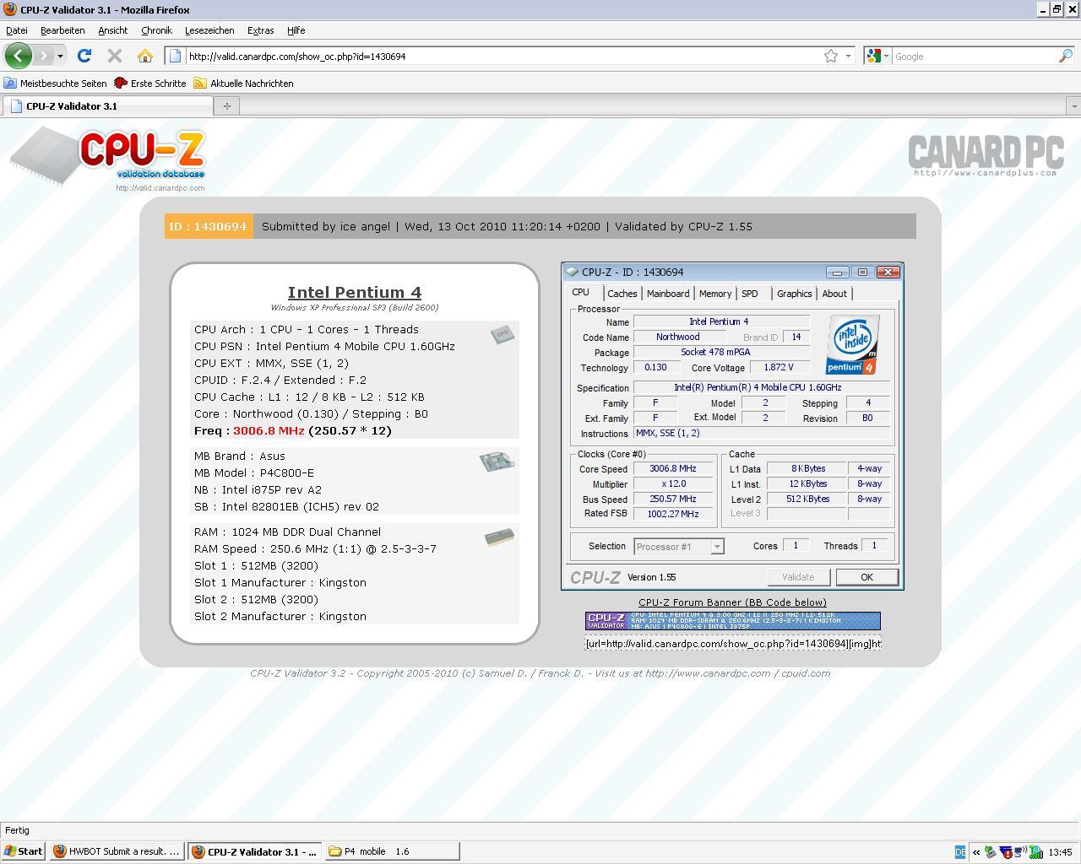
Task: Click the CPU-Z validation database logo
Action: [108, 157]
